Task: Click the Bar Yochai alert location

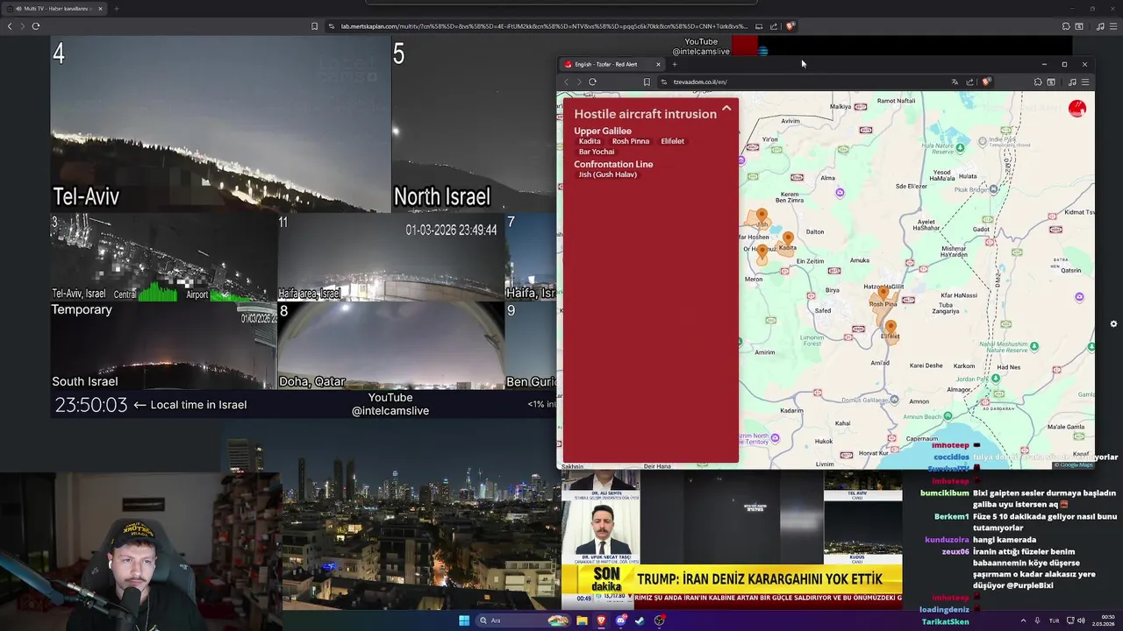Action: coord(597,152)
